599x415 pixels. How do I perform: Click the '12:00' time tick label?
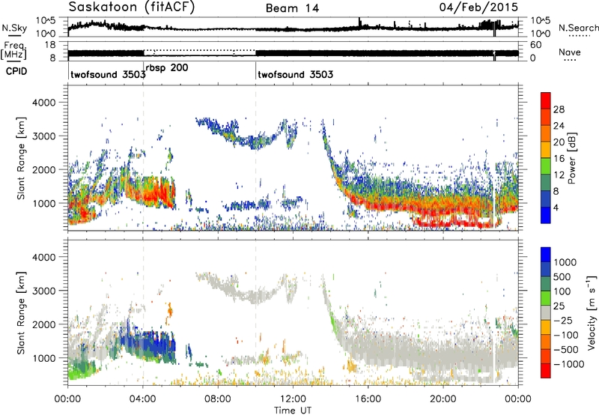(293, 399)
